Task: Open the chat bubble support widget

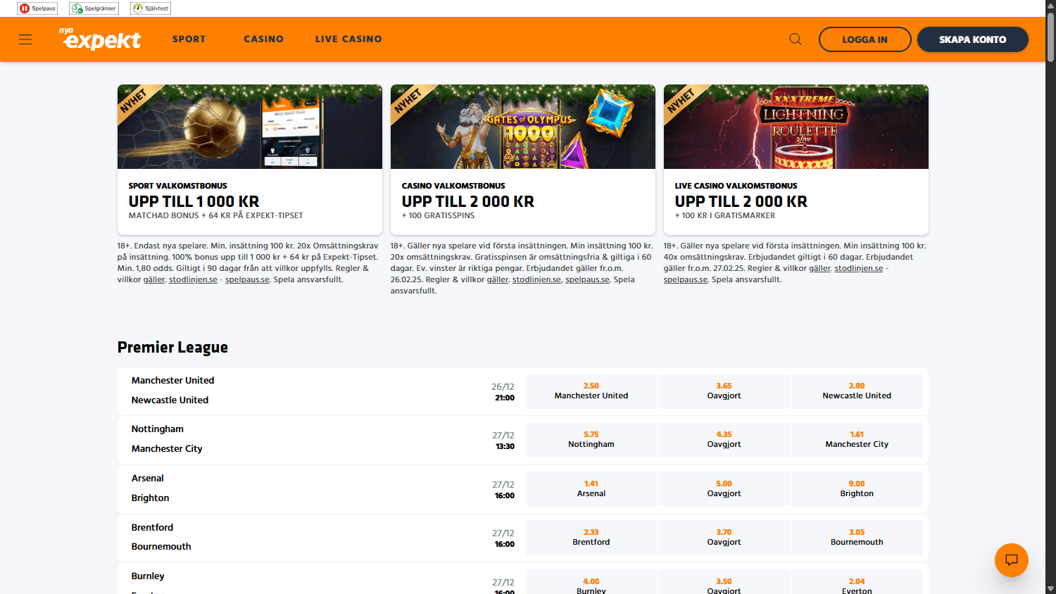Action: coord(1012,560)
